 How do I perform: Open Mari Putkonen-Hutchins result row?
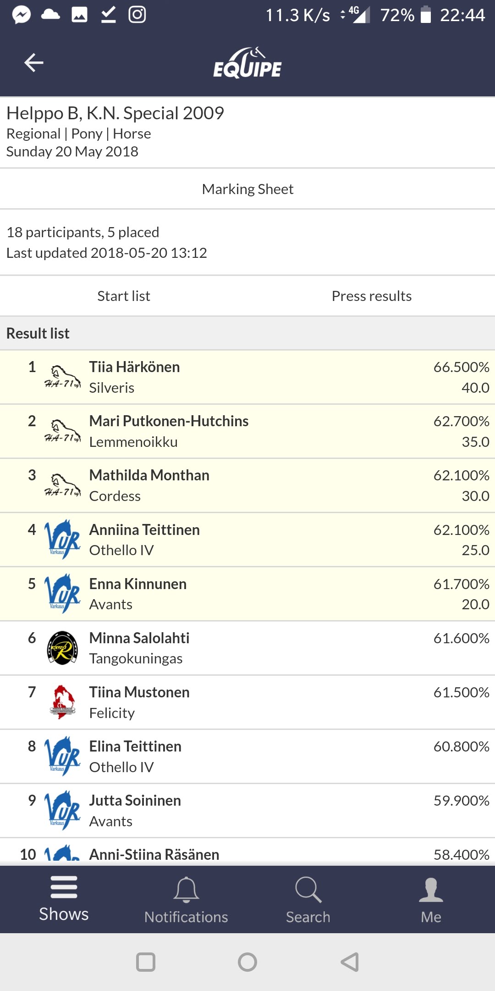click(x=247, y=431)
